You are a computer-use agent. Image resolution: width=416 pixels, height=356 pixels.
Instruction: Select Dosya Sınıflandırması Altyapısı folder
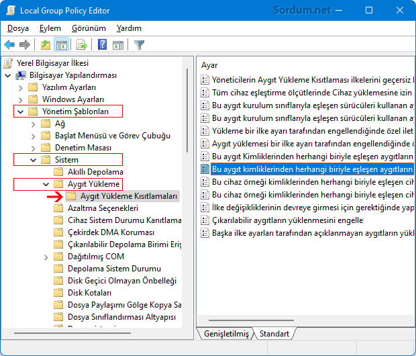[121, 317]
